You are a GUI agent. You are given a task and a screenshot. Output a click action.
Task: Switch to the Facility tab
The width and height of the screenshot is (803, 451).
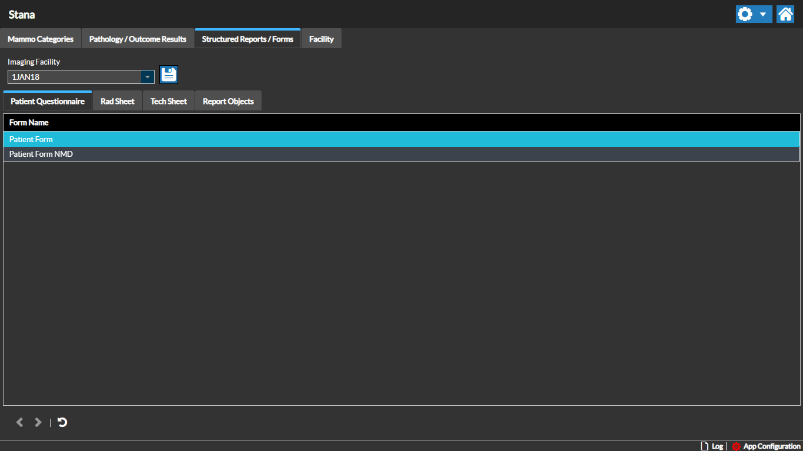(322, 39)
